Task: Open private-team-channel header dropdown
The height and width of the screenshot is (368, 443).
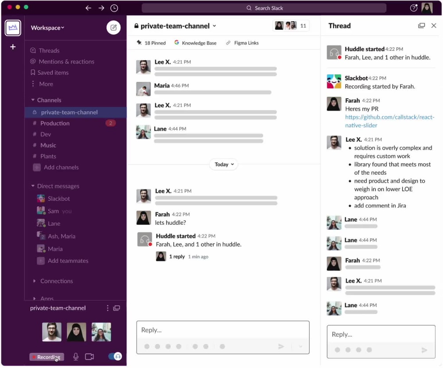Action: coord(214,26)
